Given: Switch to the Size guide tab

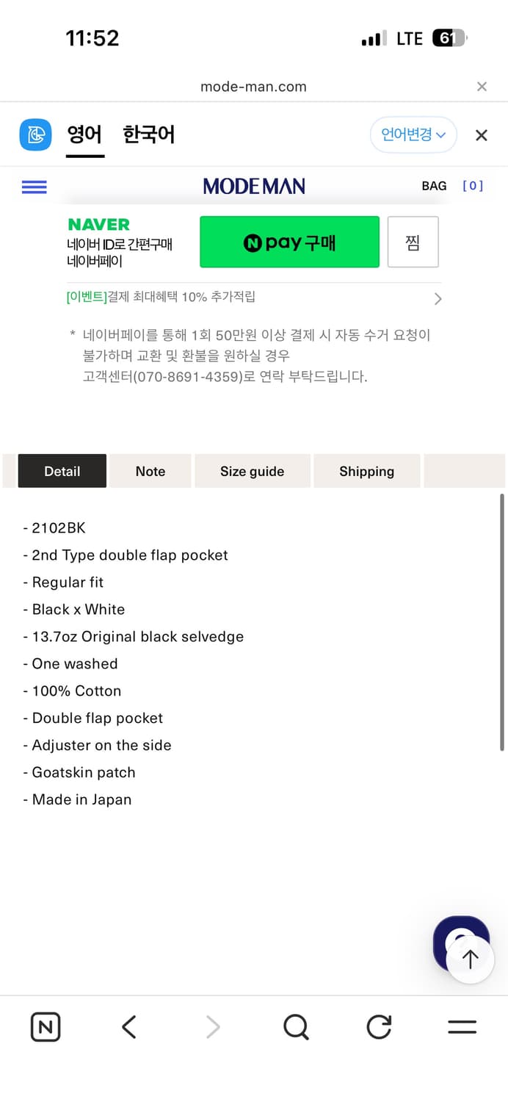Looking at the screenshot, I should tap(253, 470).
